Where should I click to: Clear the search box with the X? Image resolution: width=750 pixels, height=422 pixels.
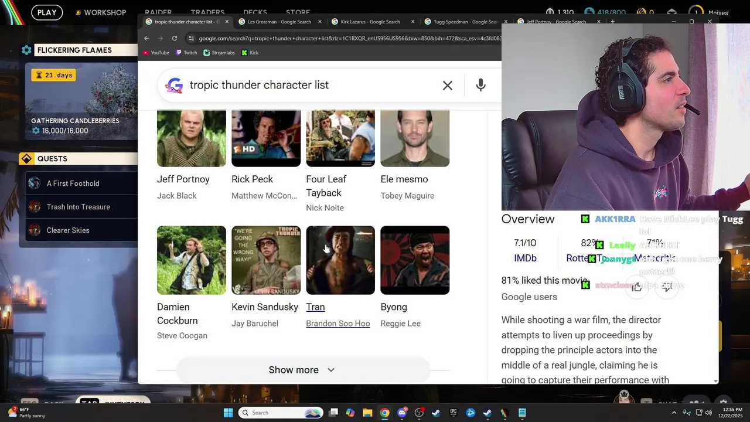[448, 86]
